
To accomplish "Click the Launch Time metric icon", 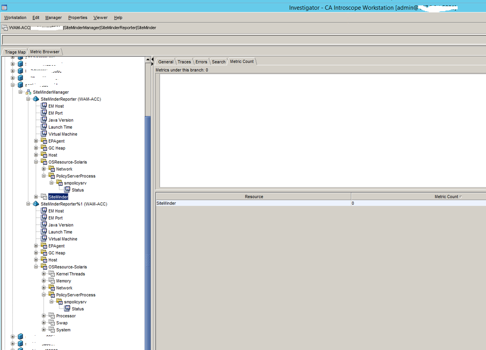I will coord(43,127).
